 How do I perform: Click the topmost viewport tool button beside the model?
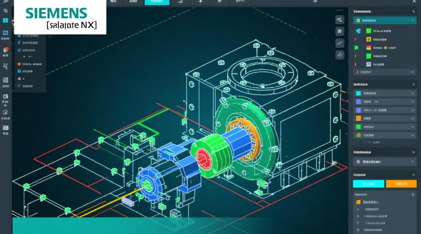click(x=340, y=20)
